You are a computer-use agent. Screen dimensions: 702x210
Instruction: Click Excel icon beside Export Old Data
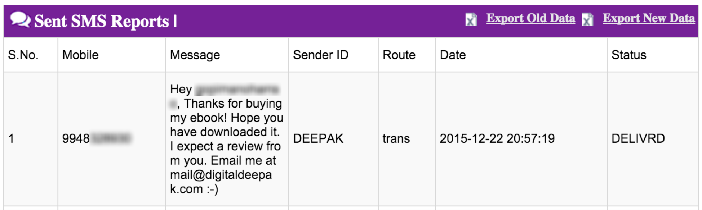pos(471,19)
